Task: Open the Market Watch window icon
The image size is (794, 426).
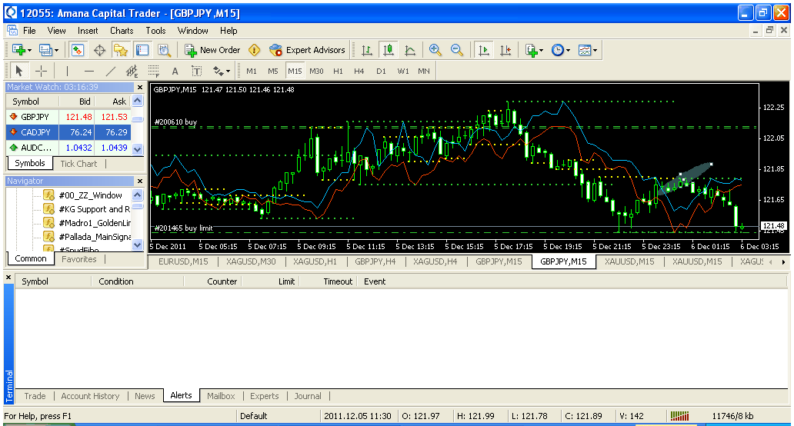Action: (x=78, y=50)
